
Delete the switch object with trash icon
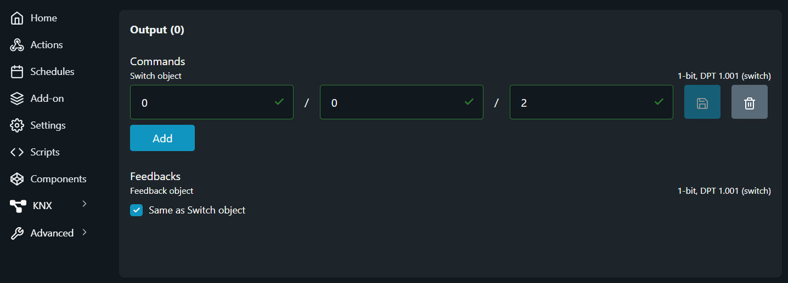pyautogui.click(x=749, y=102)
